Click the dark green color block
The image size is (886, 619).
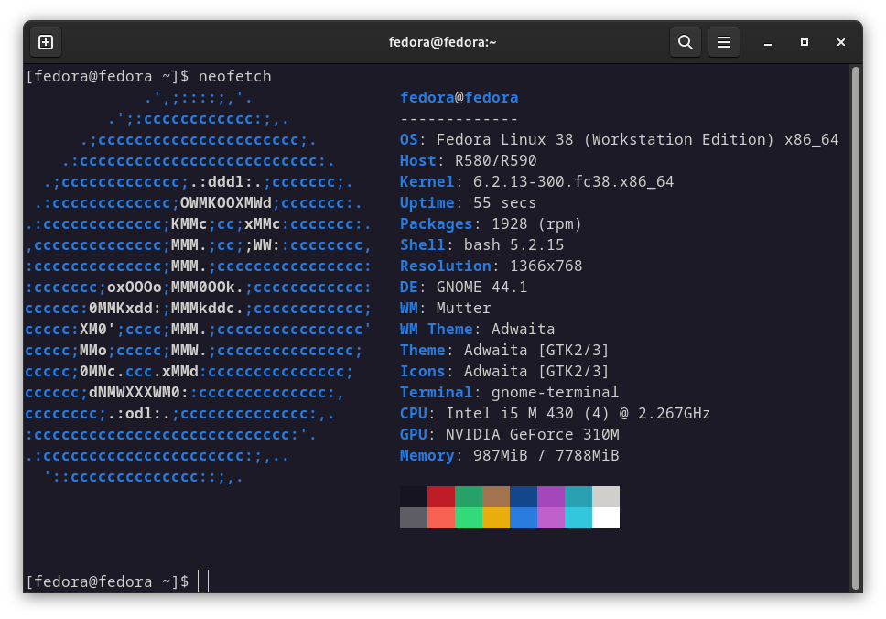coord(469,497)
